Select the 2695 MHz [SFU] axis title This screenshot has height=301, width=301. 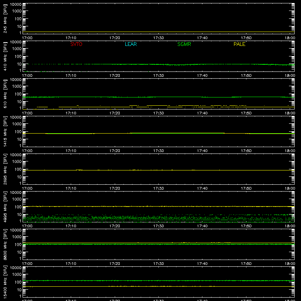click(x=5, y=169)
